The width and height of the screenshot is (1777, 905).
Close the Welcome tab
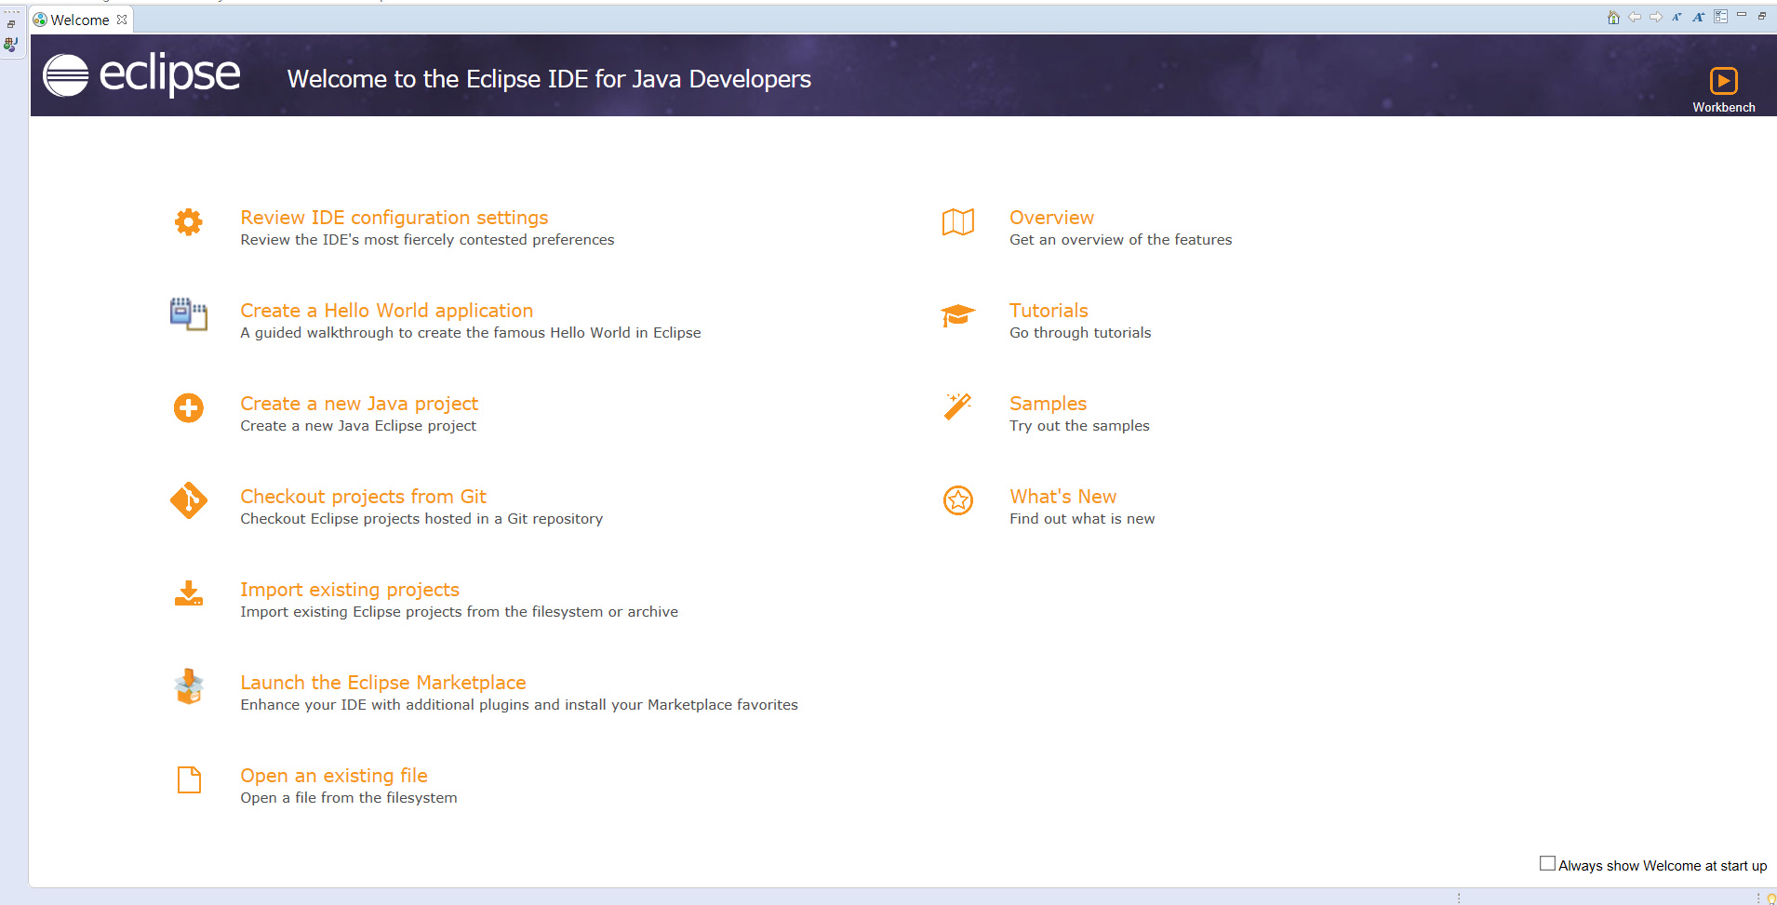click(122, 20)
